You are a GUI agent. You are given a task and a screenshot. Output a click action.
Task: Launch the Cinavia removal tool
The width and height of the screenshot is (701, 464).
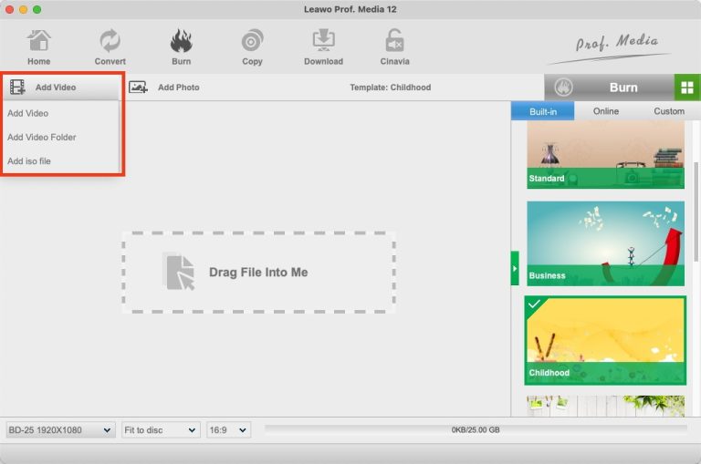(394, 47)
